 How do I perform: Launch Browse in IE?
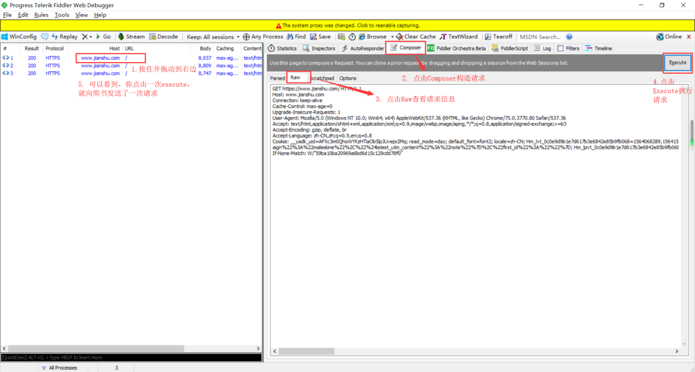click(x=373, y=37)
